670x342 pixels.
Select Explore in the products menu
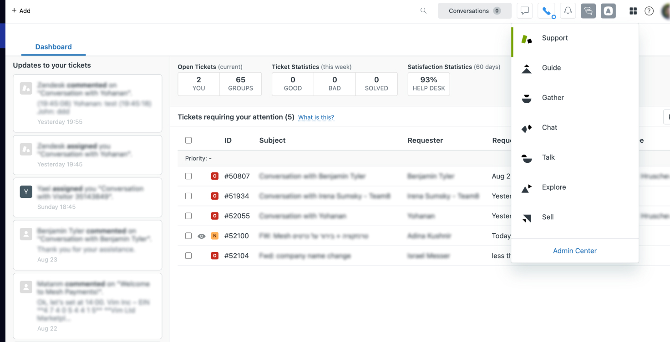pyautogui.click(x=553, y=187)
